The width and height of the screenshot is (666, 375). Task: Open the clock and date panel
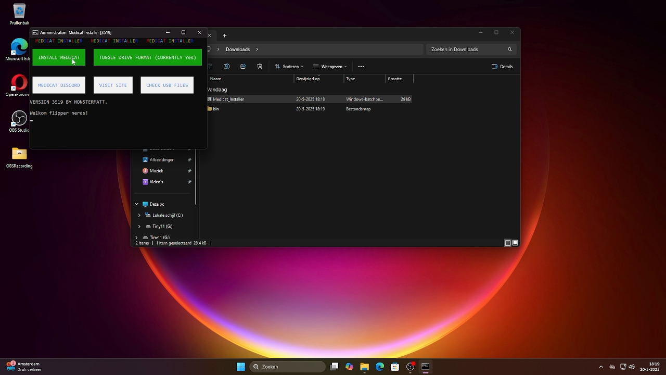(x=651, y=367)
